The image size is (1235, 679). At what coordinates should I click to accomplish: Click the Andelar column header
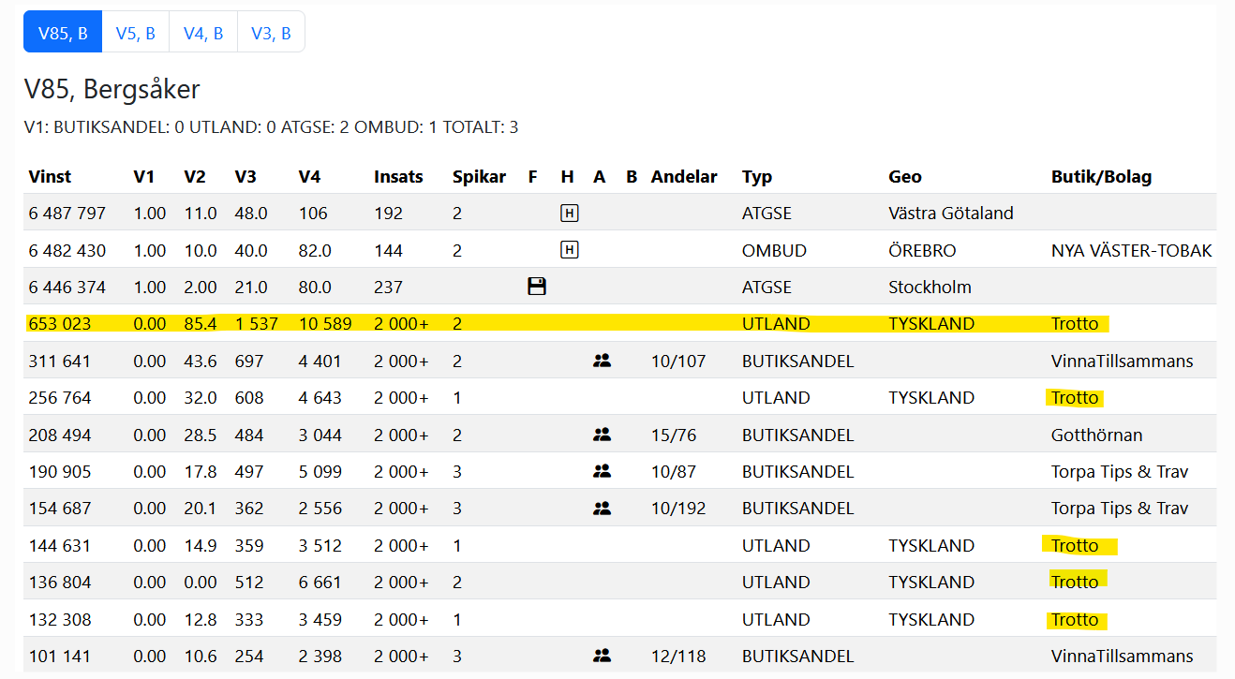(x=684, y=177)
